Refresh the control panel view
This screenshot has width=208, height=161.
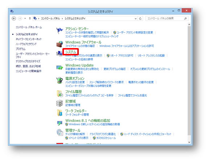coord(140,19)
